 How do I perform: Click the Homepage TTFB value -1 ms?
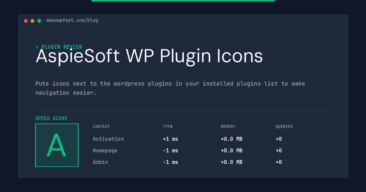pyautogui.click(x=170, y=151)
